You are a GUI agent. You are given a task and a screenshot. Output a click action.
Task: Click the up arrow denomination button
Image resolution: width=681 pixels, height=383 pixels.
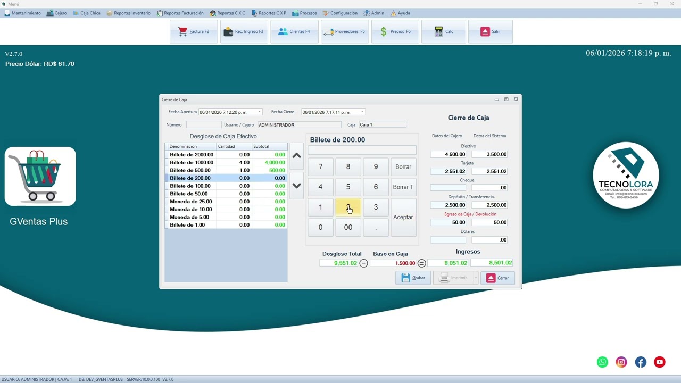click(x=297, y=156)
